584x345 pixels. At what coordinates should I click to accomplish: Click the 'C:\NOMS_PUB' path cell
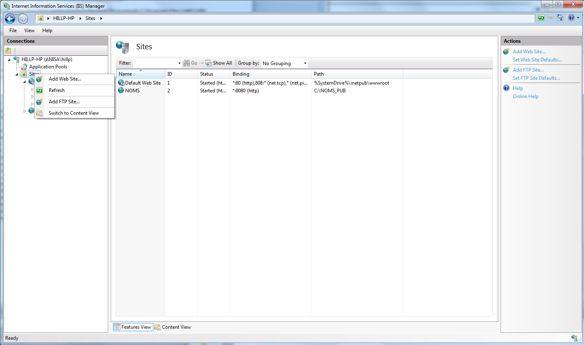pyautogui.click(x=330, y=91)
